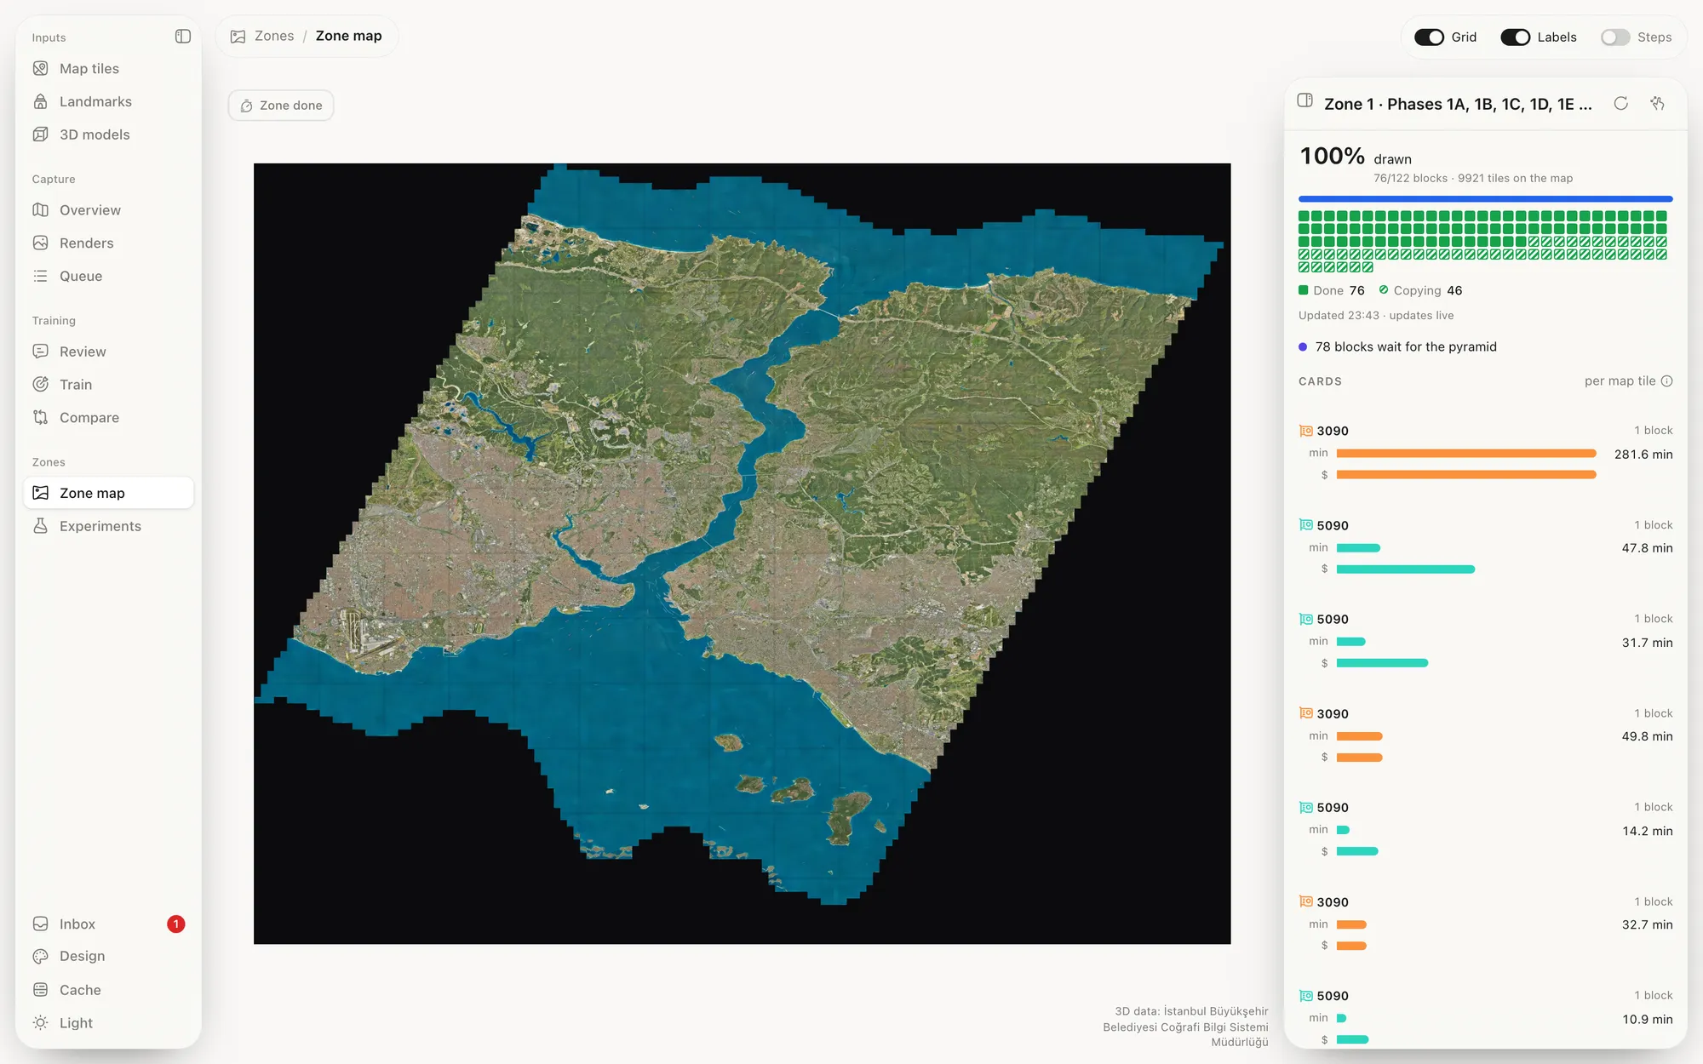The height and width of the screenshot is (1064, 1703).
Task: Click '78 blocks wait for the pyramid' text
Action: 1406,347
